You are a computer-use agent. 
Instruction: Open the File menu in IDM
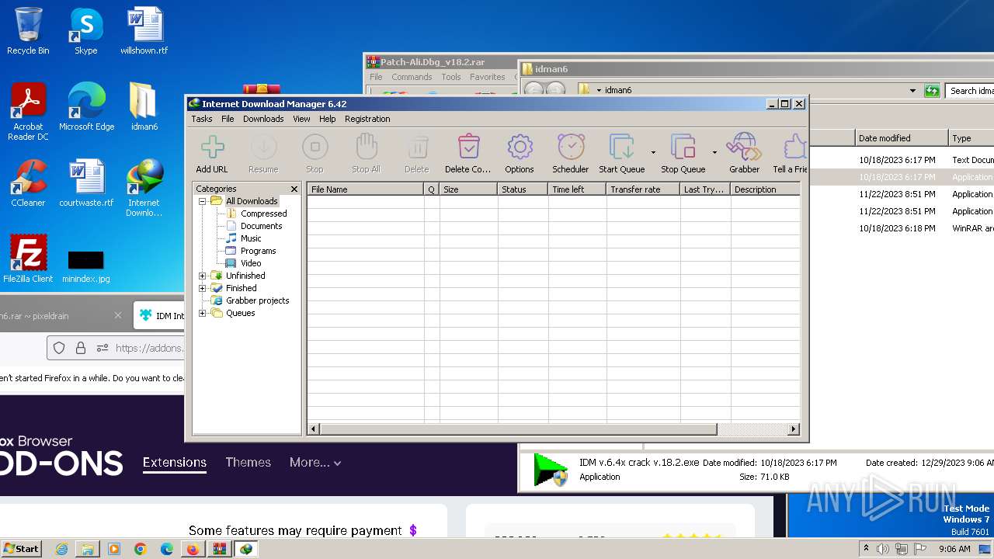click(228, 119)
